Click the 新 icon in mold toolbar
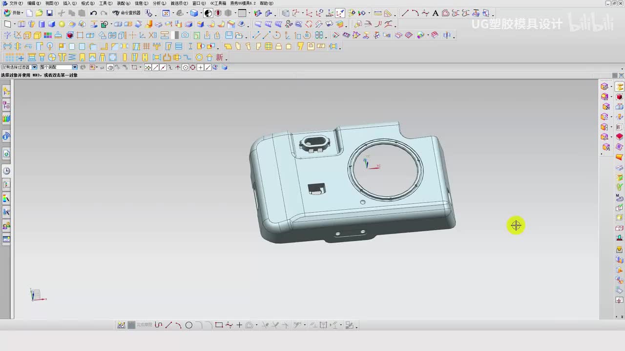This screenshot has width=625, height=351. tap(220, 58)
